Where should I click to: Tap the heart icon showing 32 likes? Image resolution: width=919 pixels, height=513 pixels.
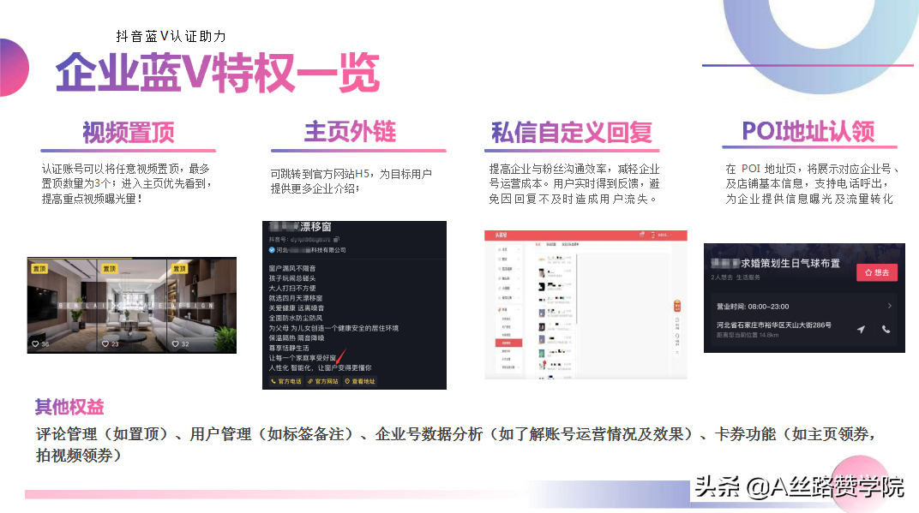point(175,343)
